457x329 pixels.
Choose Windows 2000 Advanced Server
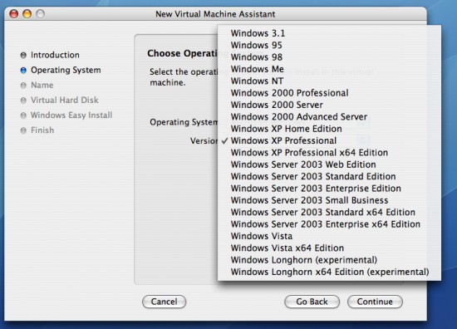point(329,117)
